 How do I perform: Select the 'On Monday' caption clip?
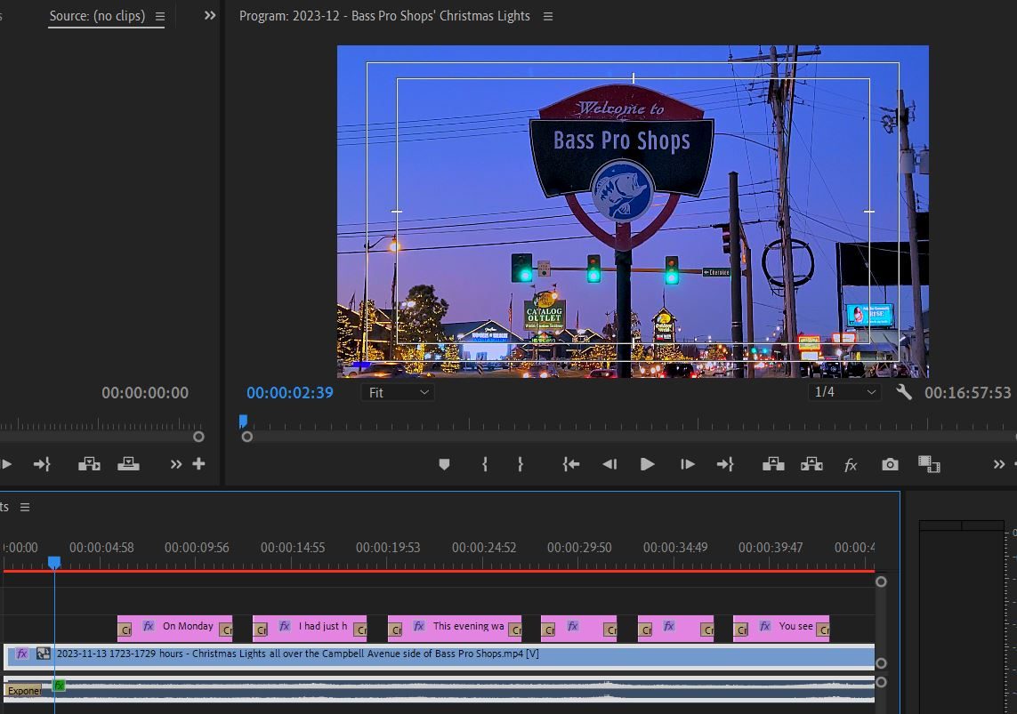point(175,628)
